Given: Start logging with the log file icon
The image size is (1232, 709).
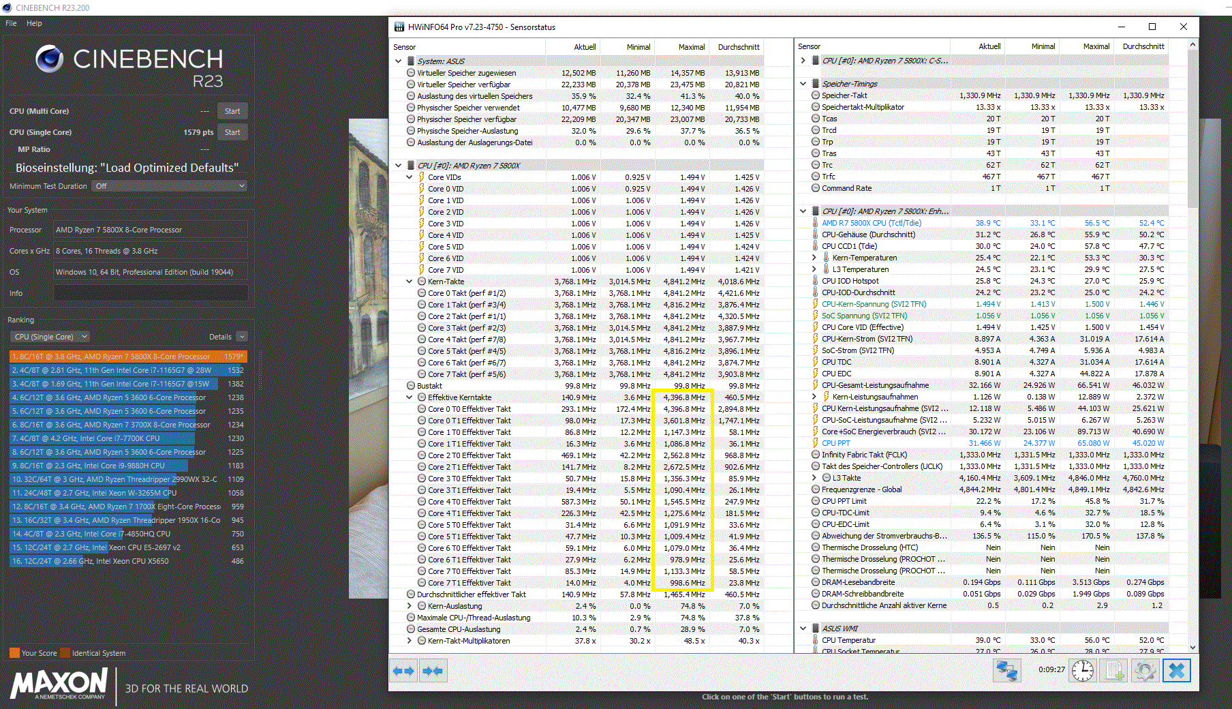Looking at the screenshot, I should coord(1113,671).
